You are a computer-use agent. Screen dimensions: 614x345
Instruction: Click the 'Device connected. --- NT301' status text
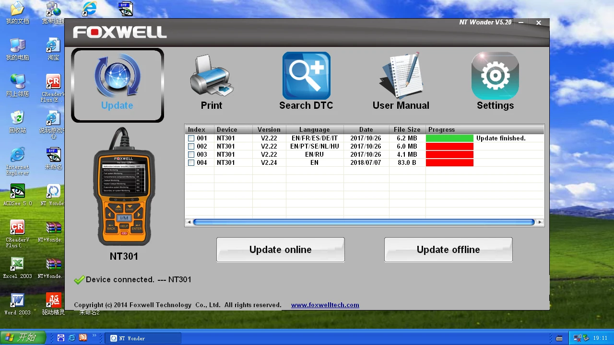point(139,279)
